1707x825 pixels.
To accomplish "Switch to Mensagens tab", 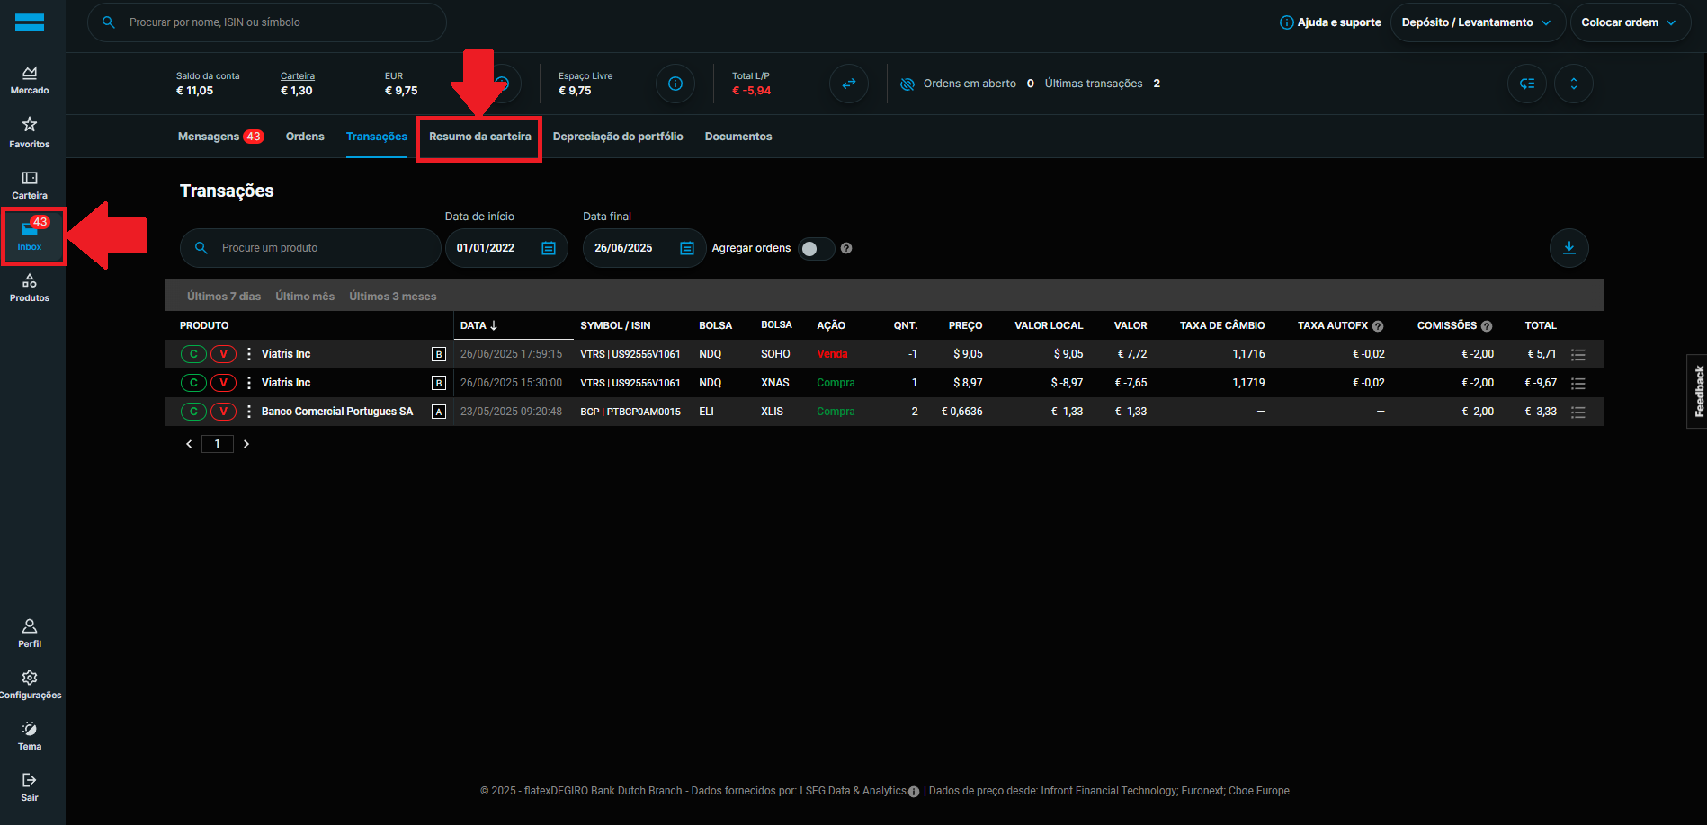I will coord(220,137).
